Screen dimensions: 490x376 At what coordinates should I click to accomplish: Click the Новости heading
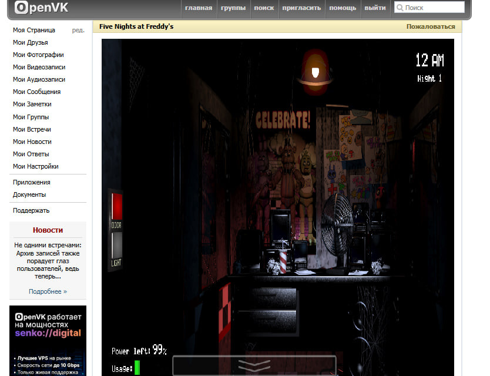point(48,230)
